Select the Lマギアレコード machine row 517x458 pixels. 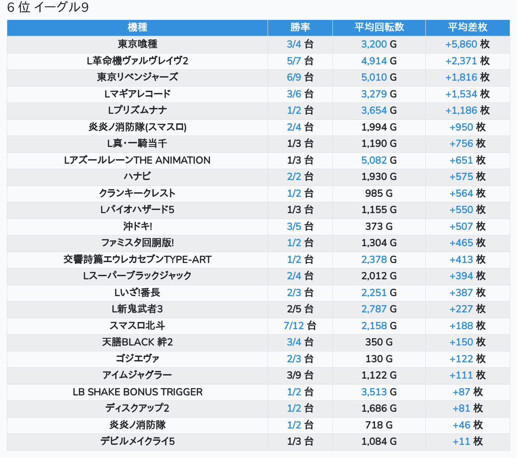137,94
